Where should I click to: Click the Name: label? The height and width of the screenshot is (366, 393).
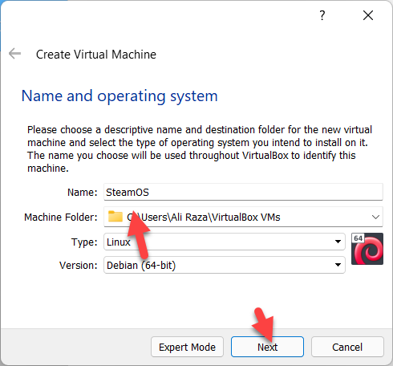point(83,193)
